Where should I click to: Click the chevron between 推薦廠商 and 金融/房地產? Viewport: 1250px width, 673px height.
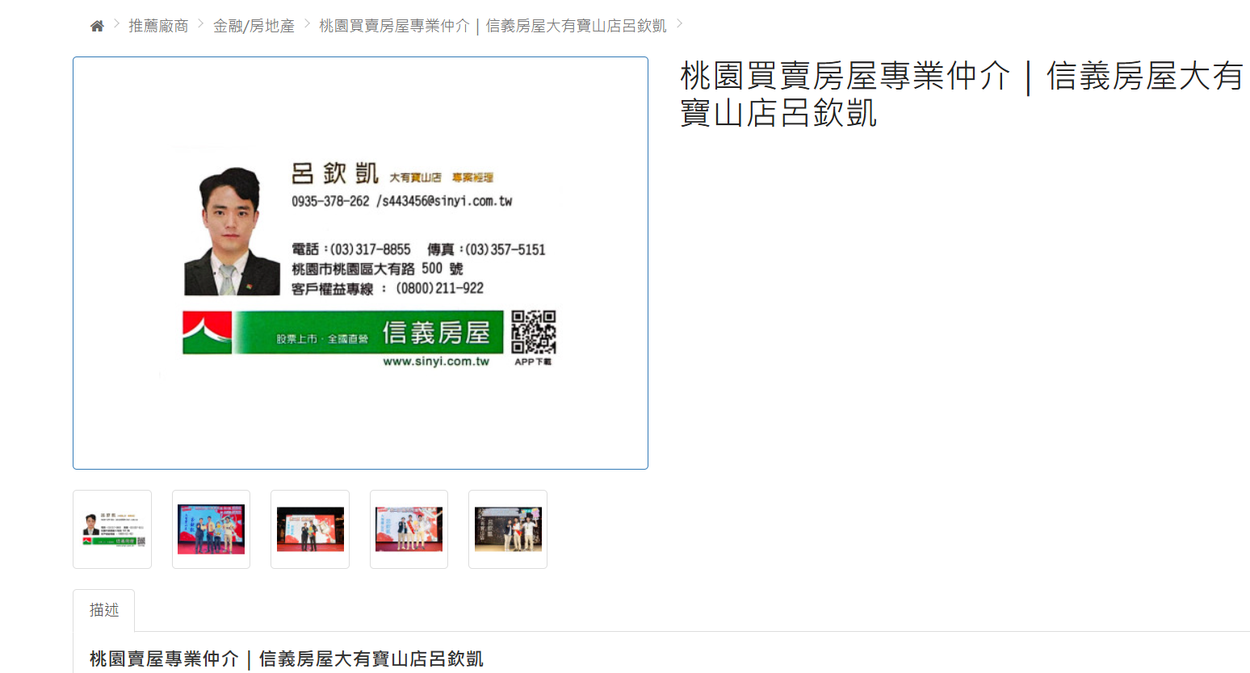click(201, 24)
